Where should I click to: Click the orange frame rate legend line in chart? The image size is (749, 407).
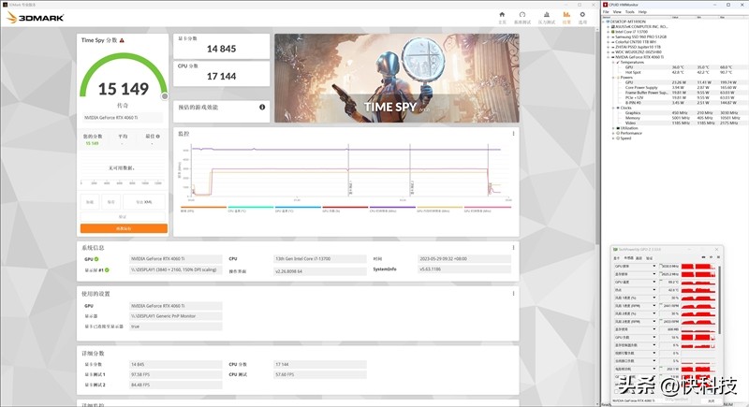pyautogui.click(x=203, y=207)
